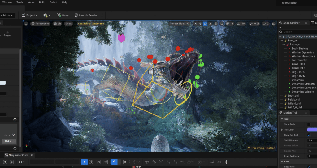The width and height of the screenshot is (317, 168).
Task: Click the lower plus circle below Bake
Action: point(15,149)
